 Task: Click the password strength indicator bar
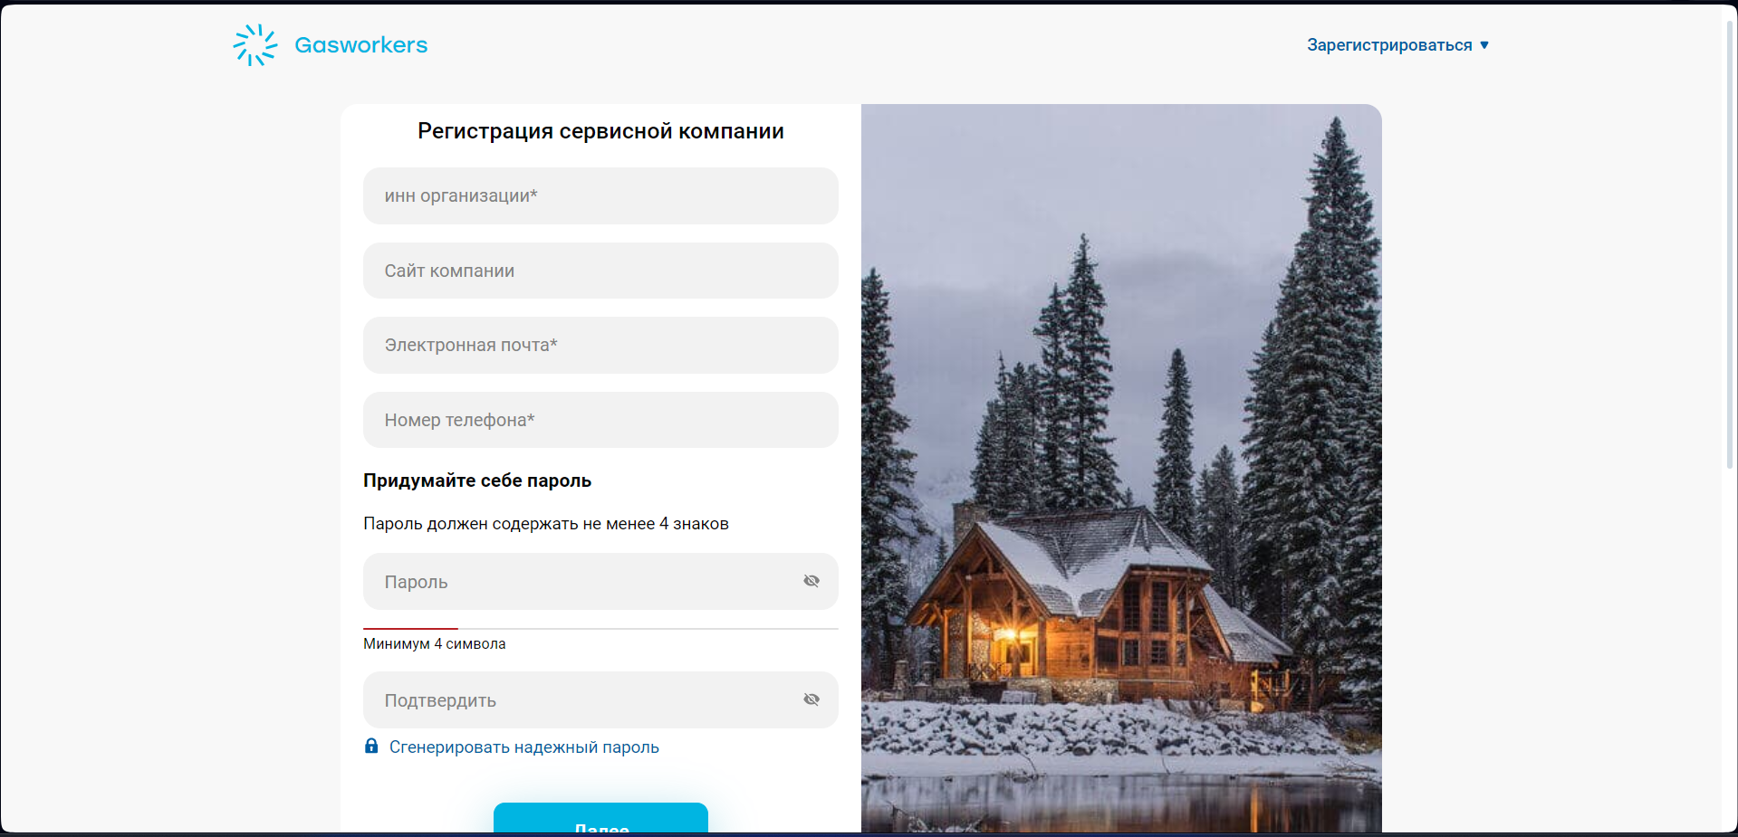click(600, 628)
